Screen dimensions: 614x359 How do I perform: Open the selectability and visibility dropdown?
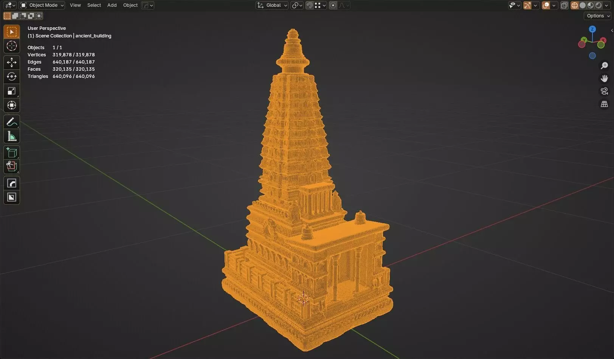point(515,5)
